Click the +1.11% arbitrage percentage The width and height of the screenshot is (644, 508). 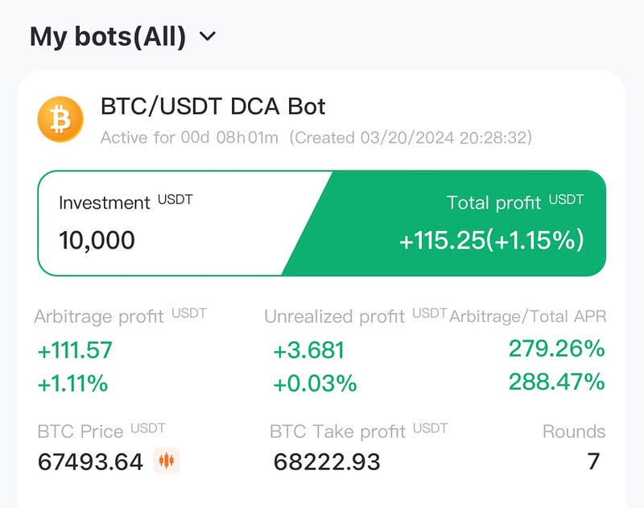(72, 383)
